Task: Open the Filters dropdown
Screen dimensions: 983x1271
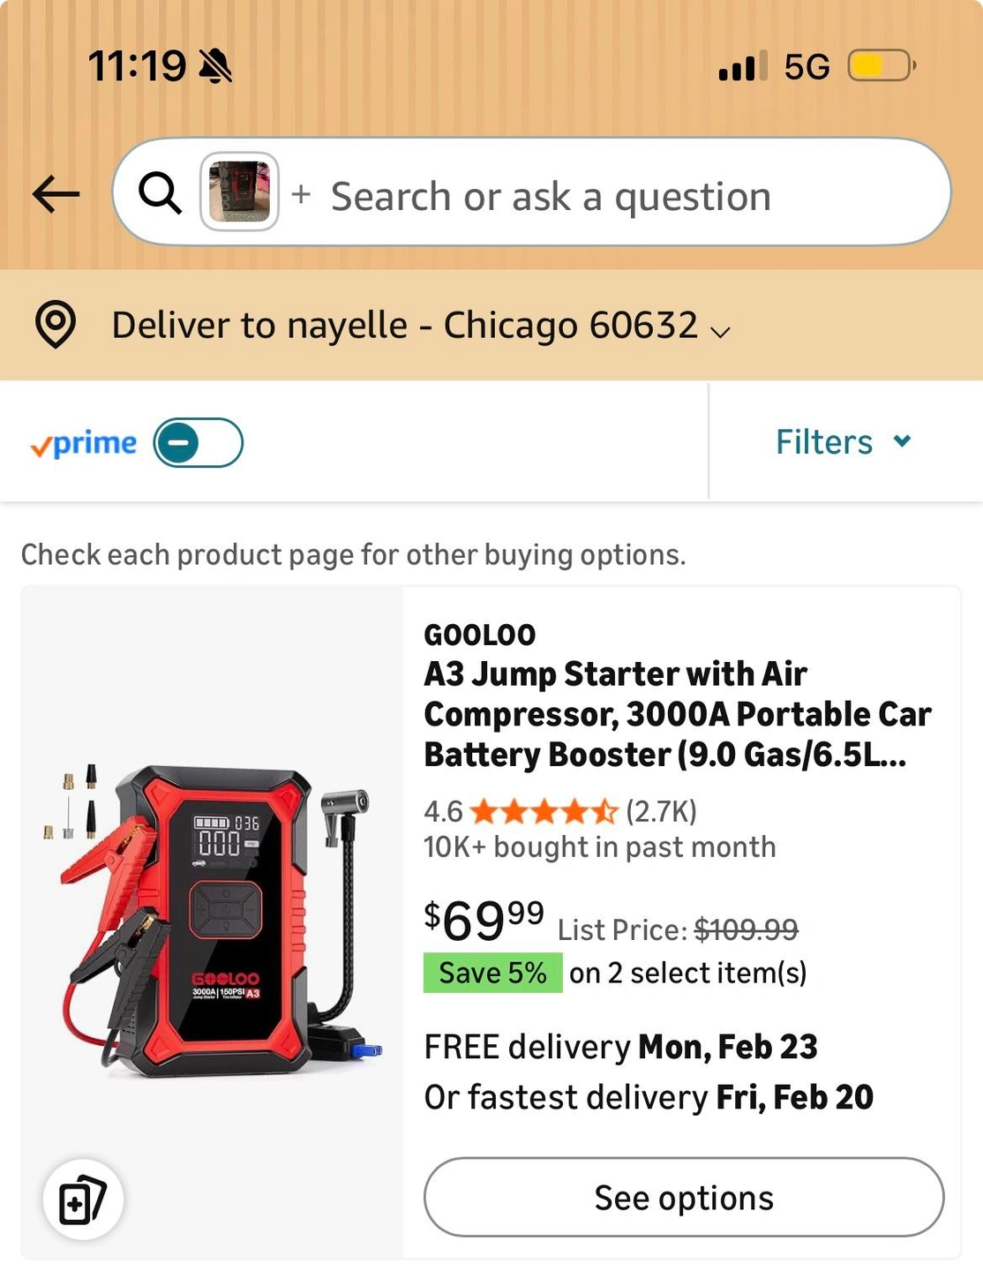Action: (x=824, y=441)
